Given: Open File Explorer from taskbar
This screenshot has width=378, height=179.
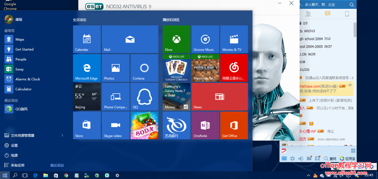Looking at the screenshot, I should click(x=45, y=175).
